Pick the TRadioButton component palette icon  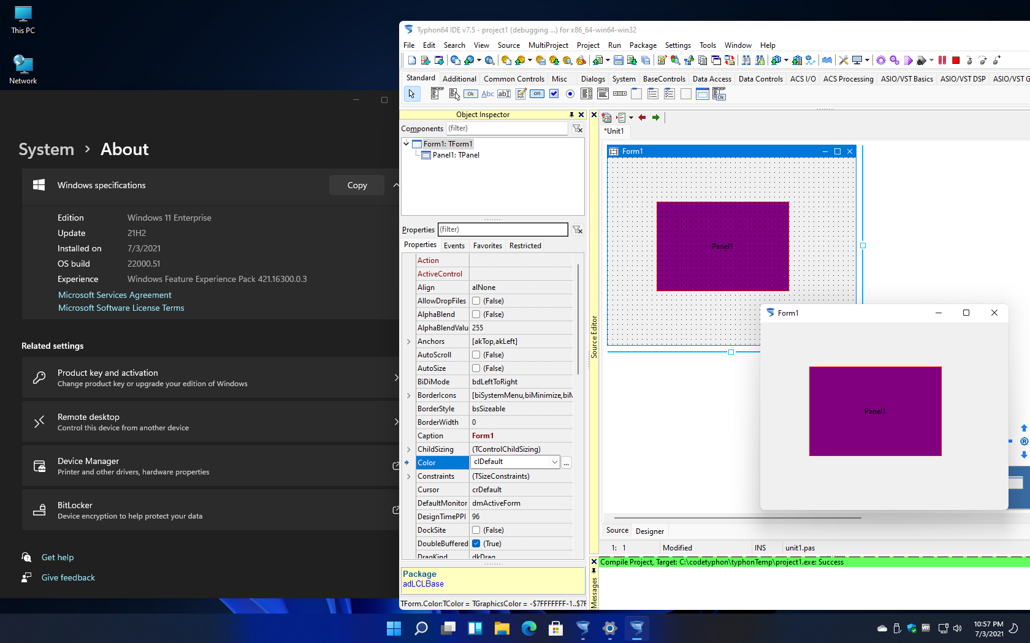(x=570, y=94)
